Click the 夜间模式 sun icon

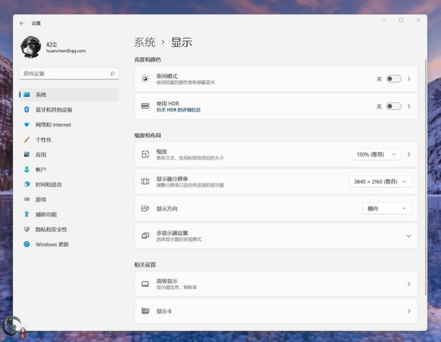145,79
